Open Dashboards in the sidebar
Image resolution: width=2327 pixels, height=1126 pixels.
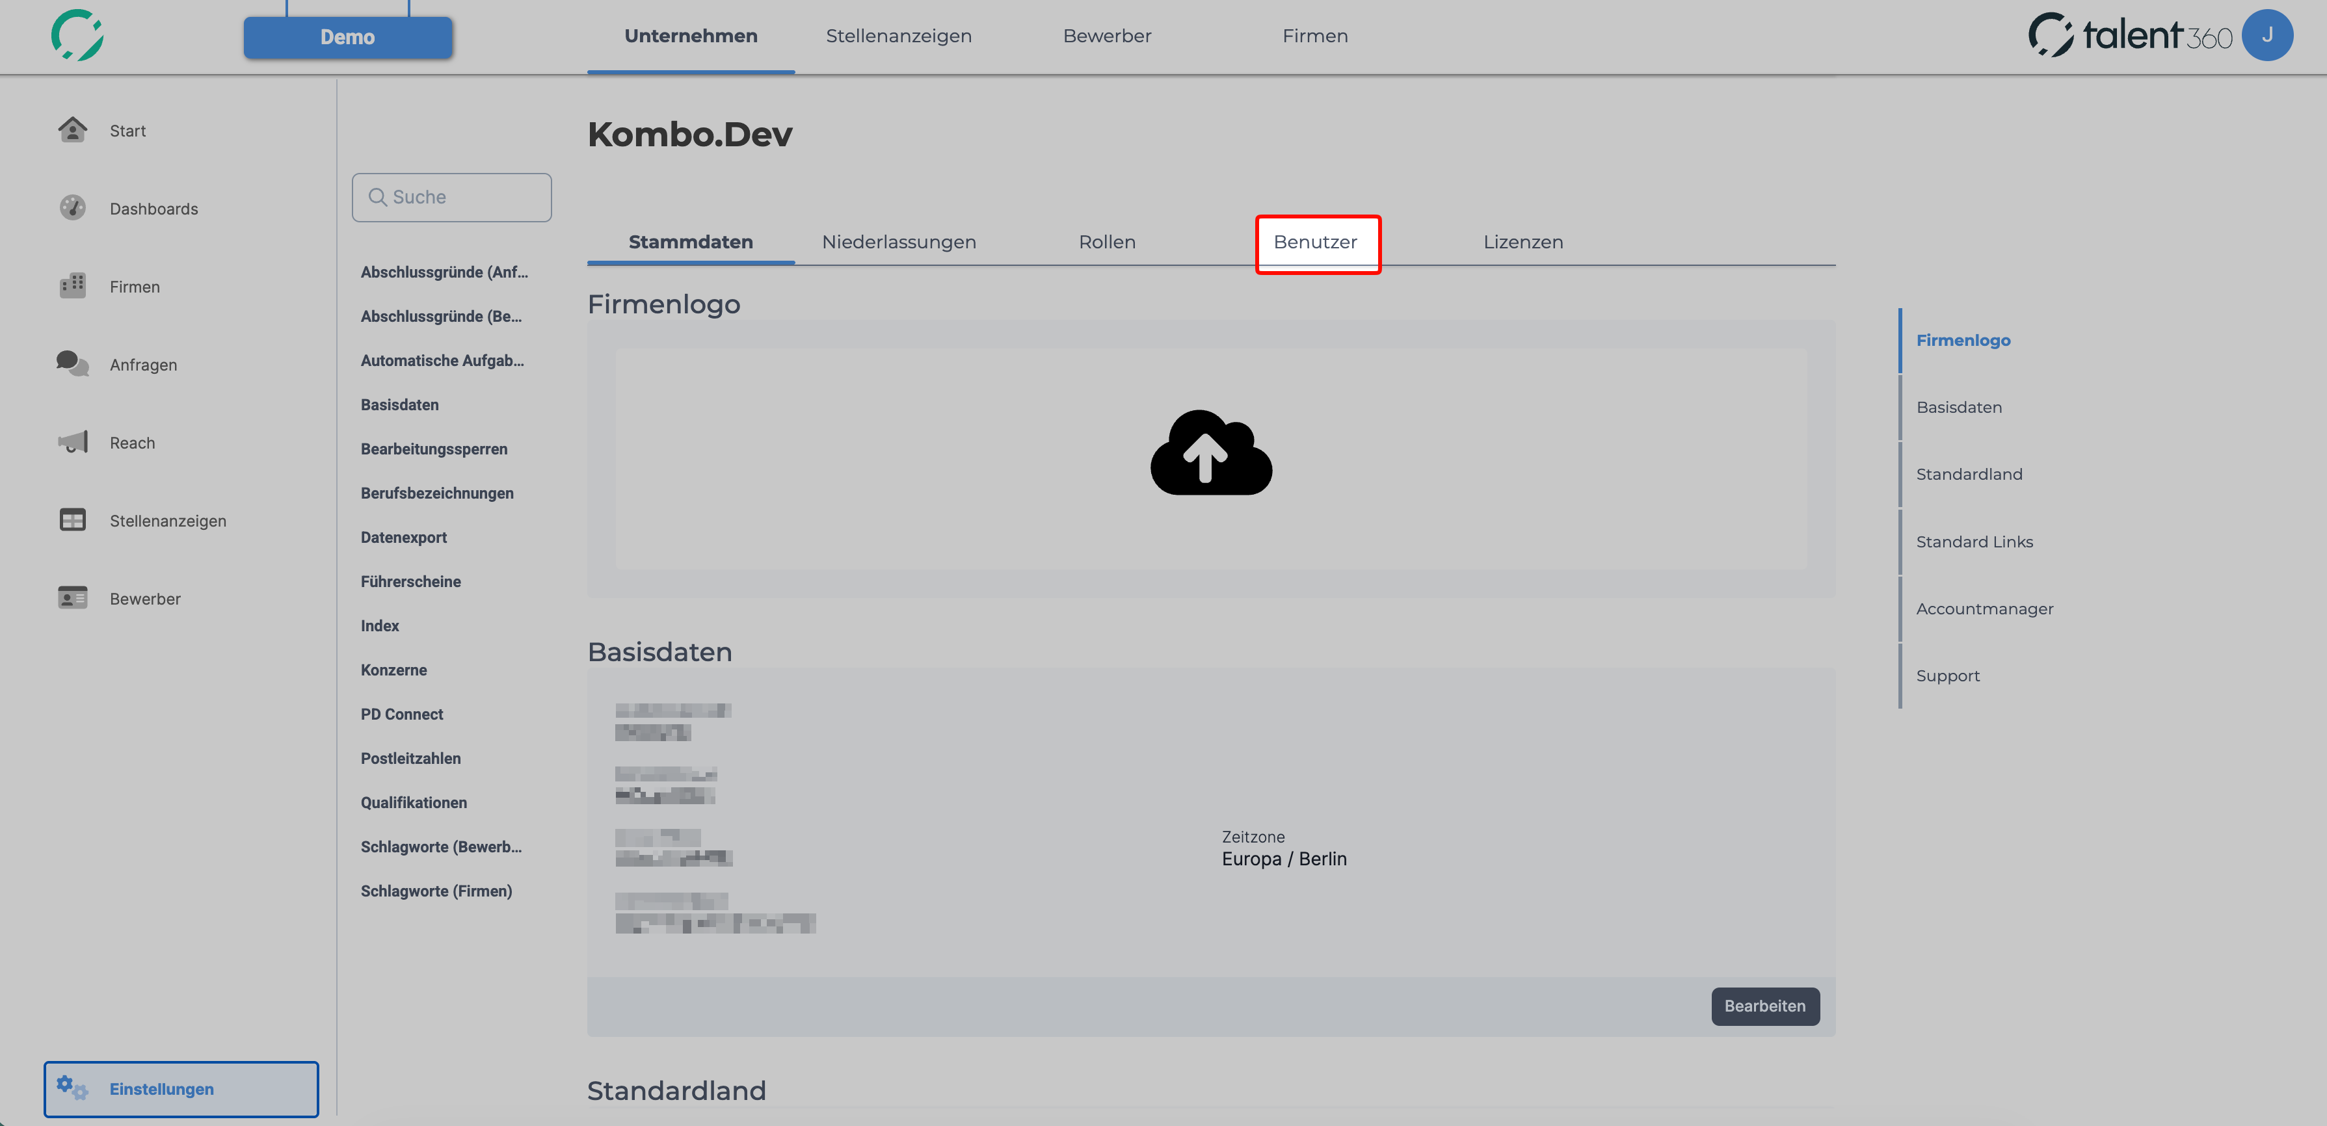click(153, 209)
